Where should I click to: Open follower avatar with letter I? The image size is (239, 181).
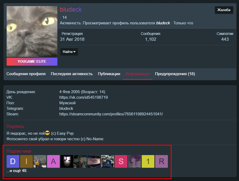pyautogui.click(x=26, y=161)
